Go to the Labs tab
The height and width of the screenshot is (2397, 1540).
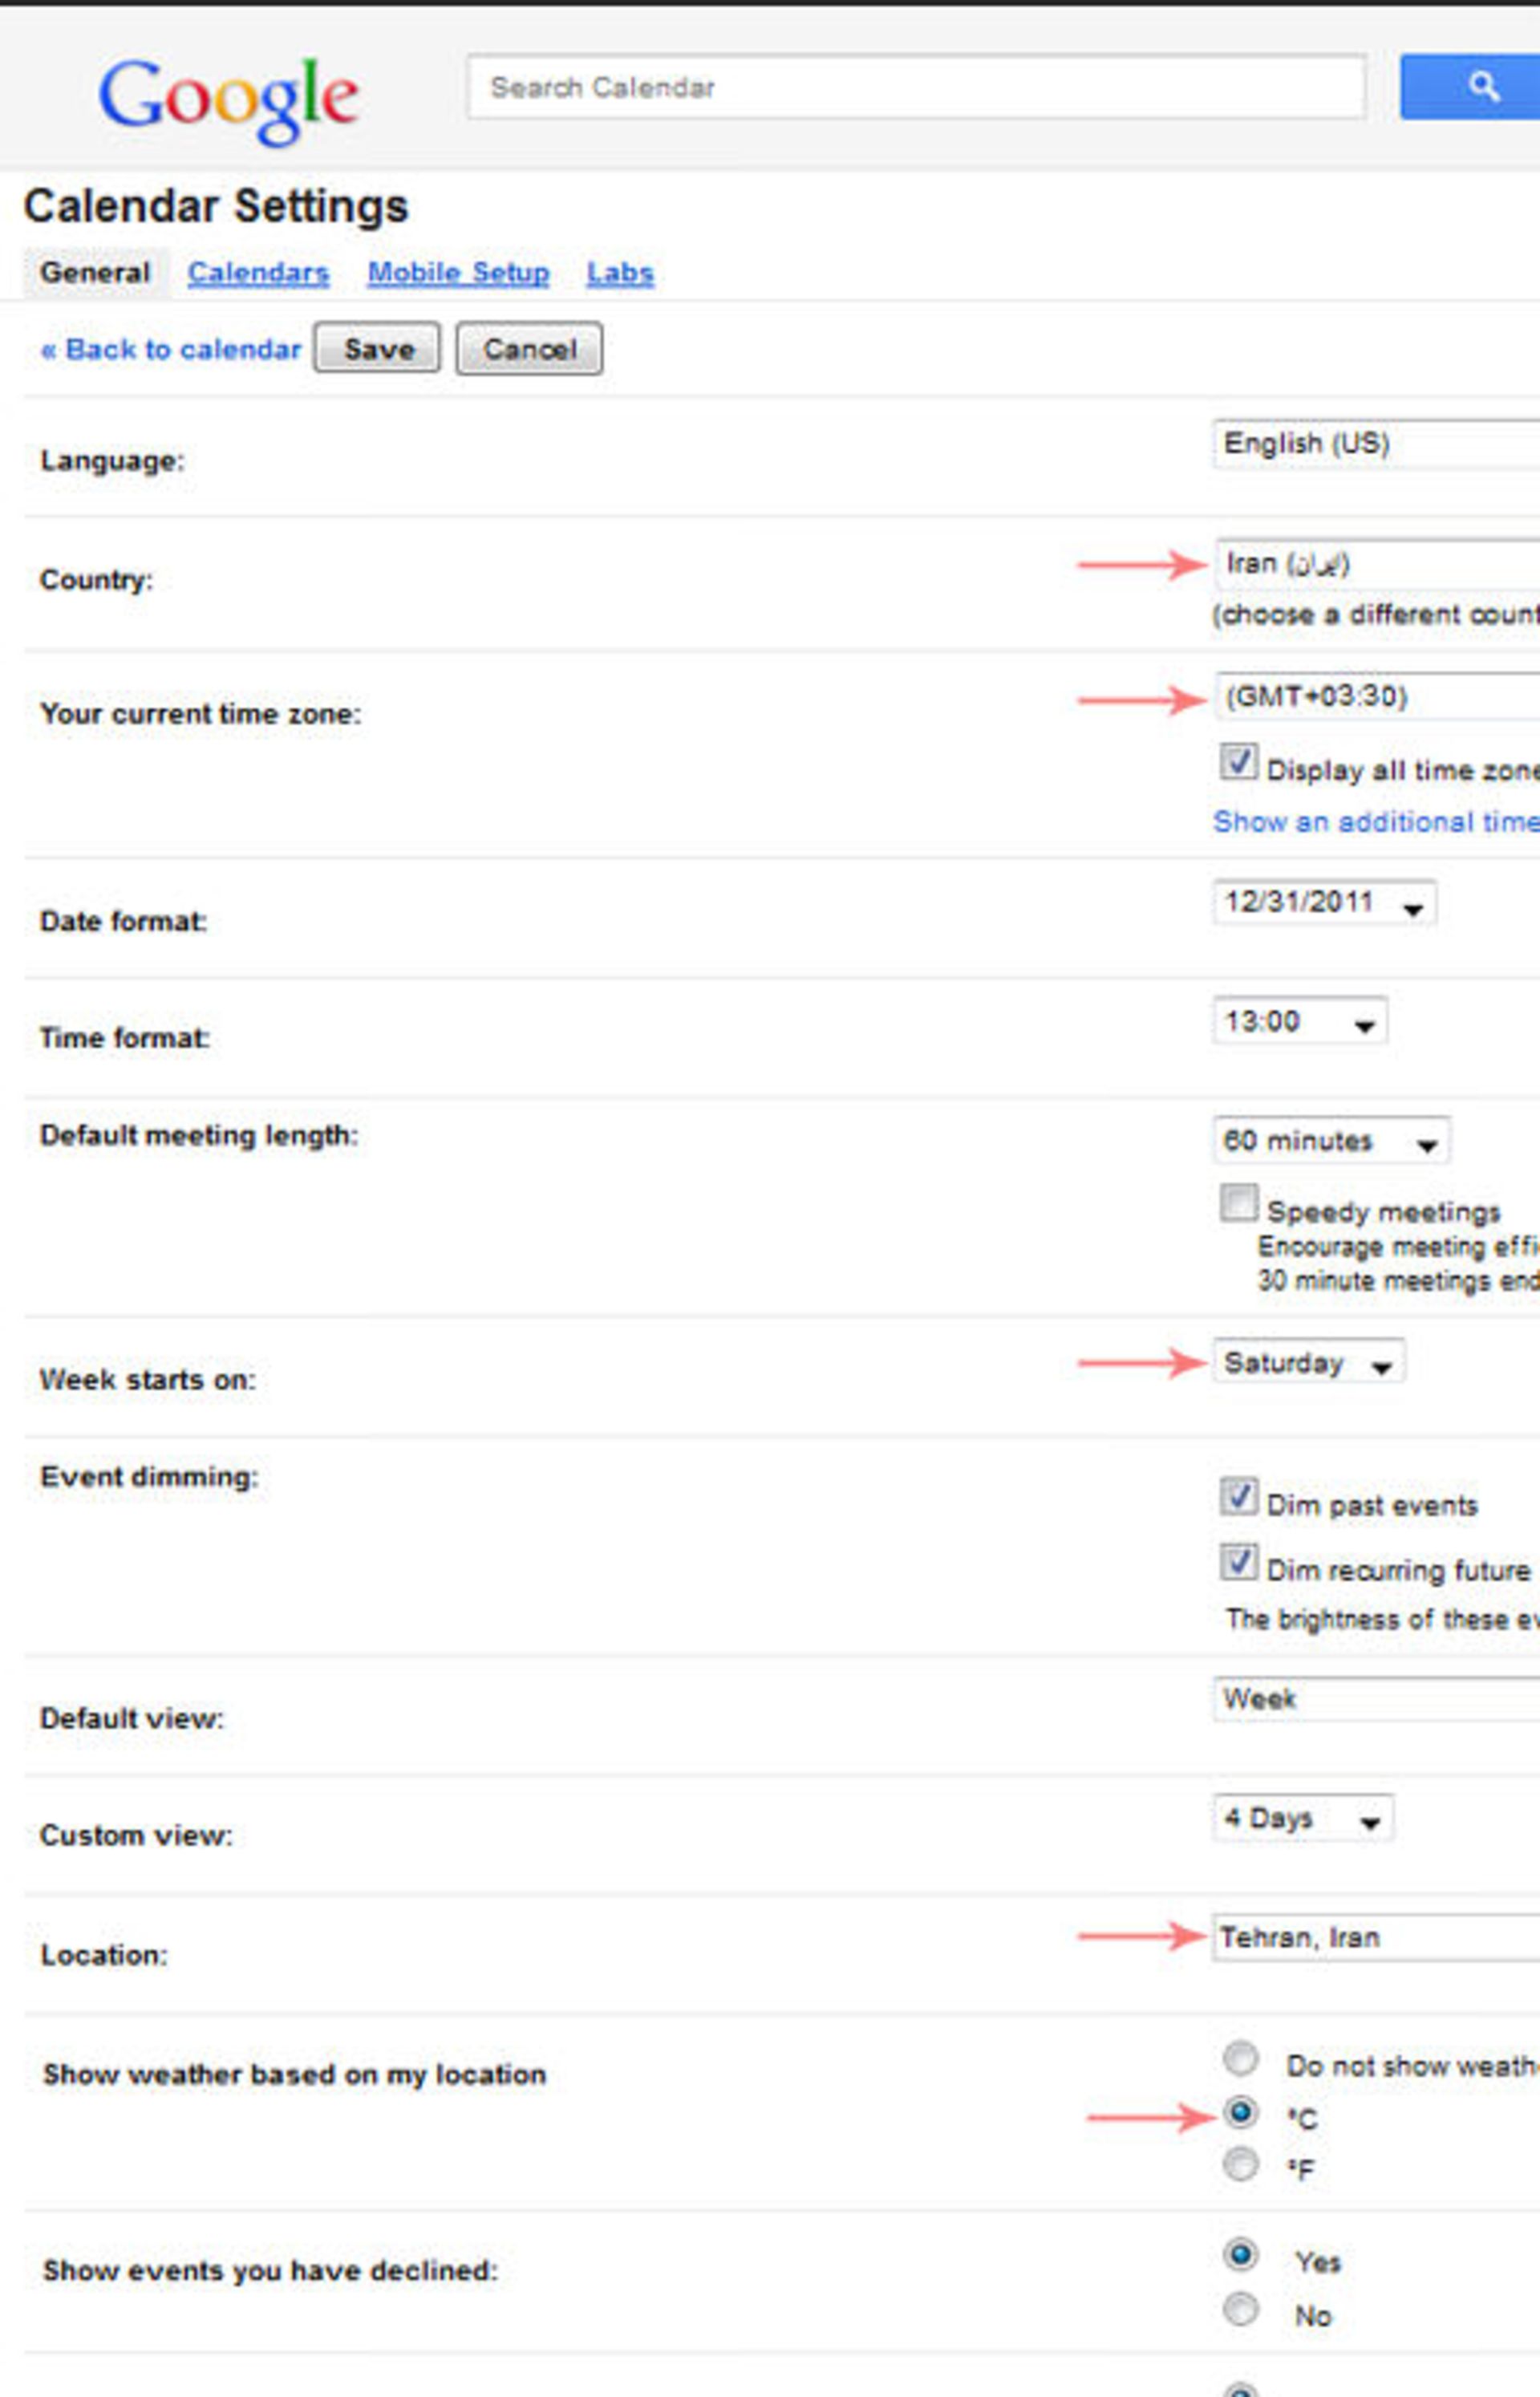620,273
